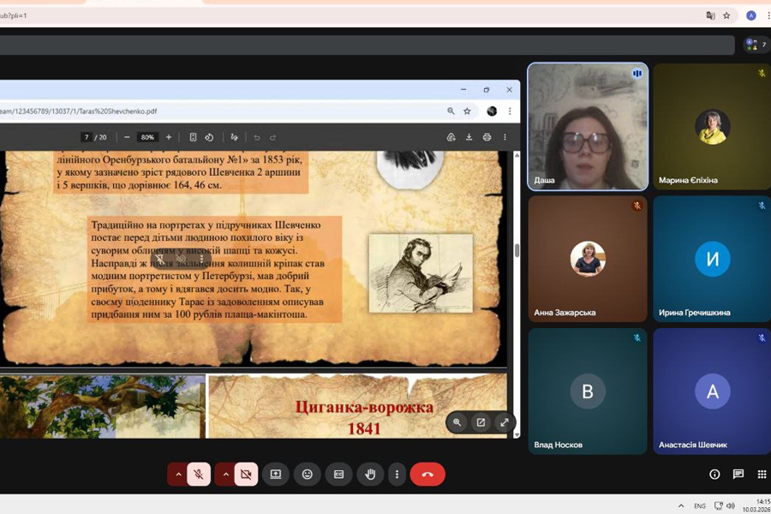Download the shared PDF file

pos(469,137)
